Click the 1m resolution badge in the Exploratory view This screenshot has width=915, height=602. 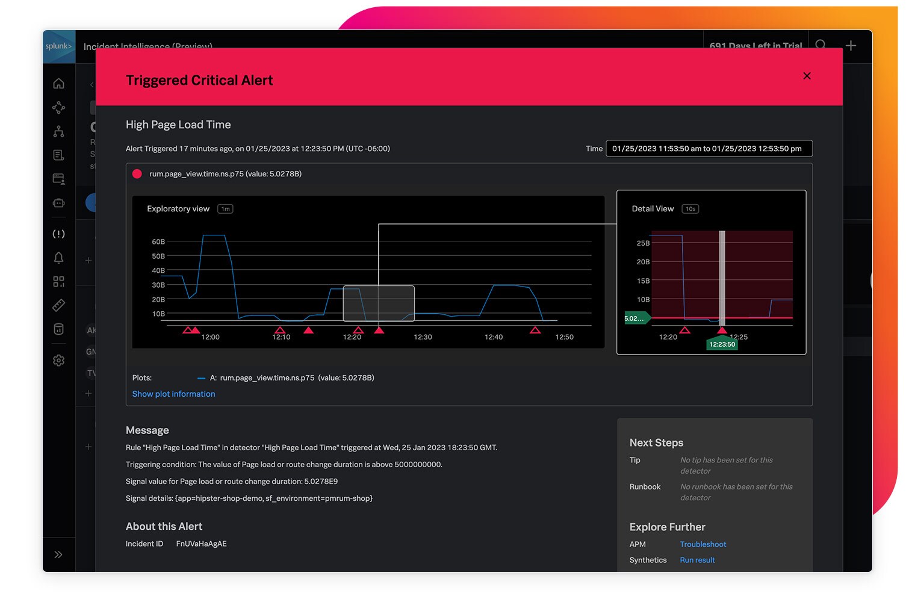coord(225,209)
